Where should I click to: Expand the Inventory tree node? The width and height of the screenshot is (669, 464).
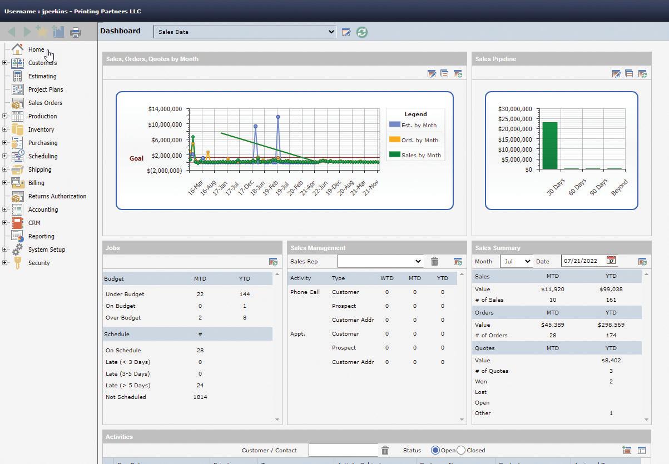[x=4, y=129]
